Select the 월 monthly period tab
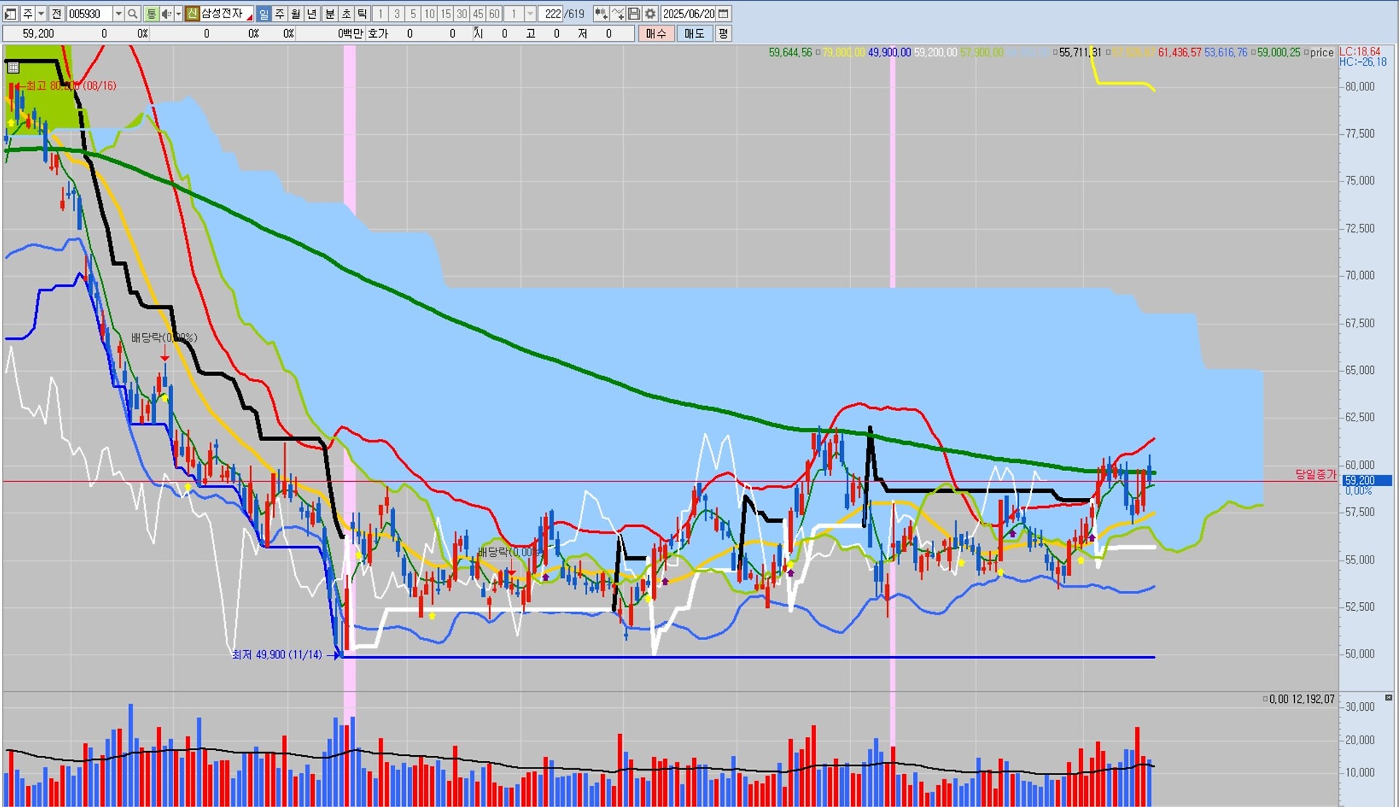Image resolution: width=1399 pixels, height=807 pixels. (296, 14)
